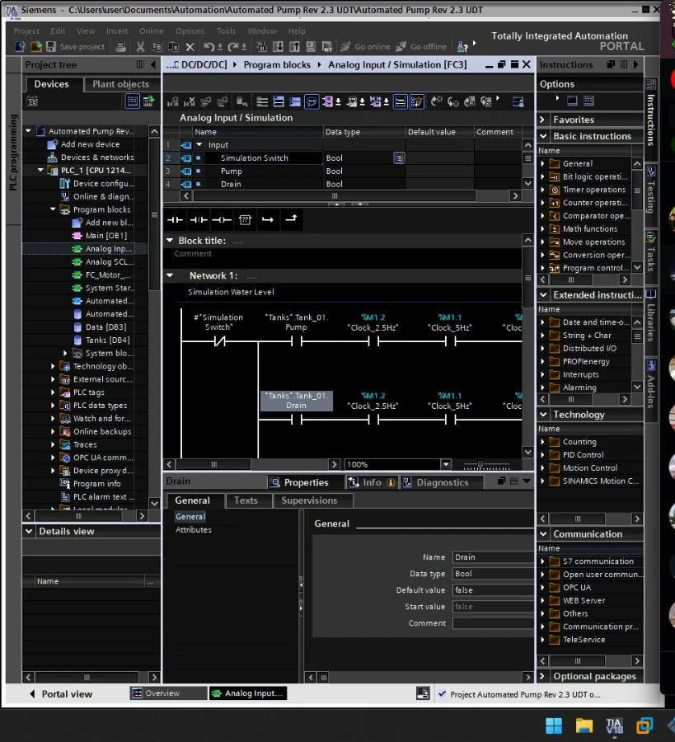This screenshot has width=675, height=742.
Task: Insert an empty box instruction
Action: (245, 219)
